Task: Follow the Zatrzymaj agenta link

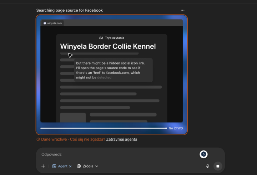Action: tap(122, 139)
